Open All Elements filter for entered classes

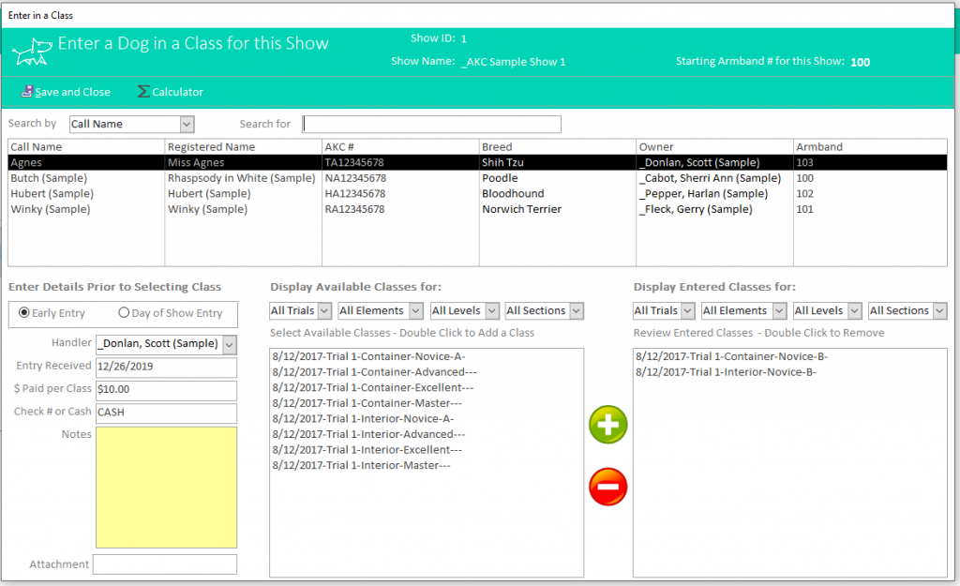[779, 311]
